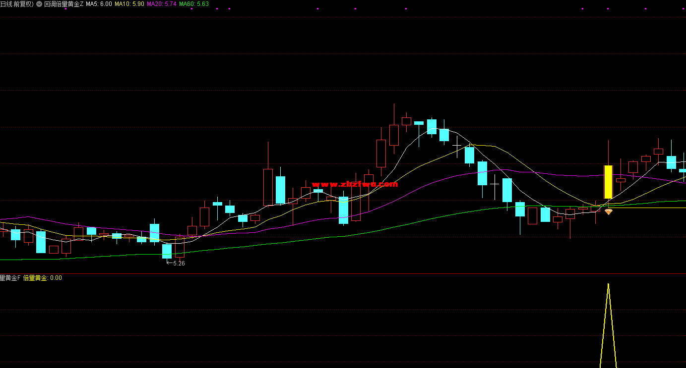Click the 倍量黄金: 0.00 value label
Image resolution: width=686 pixels, height=368 pixels.
43,278
